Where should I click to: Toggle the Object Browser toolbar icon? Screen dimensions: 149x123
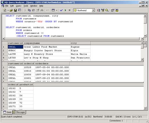pyautogui.click(x=103, y=10)
